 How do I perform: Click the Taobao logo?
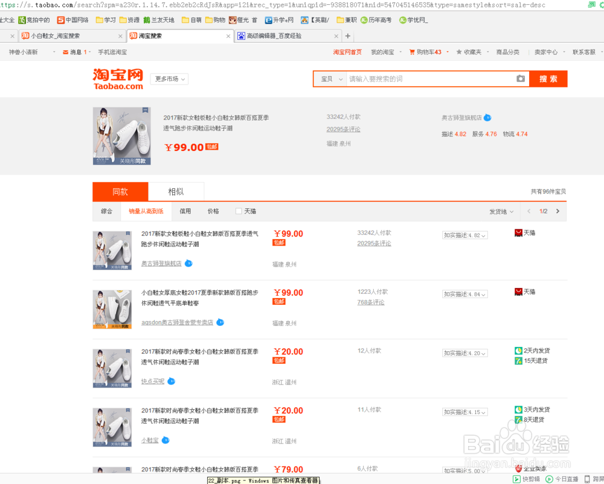tap(118, 79)
